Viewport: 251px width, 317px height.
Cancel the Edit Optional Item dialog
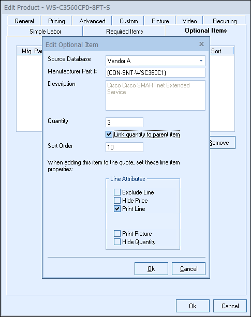pos(188,269)
